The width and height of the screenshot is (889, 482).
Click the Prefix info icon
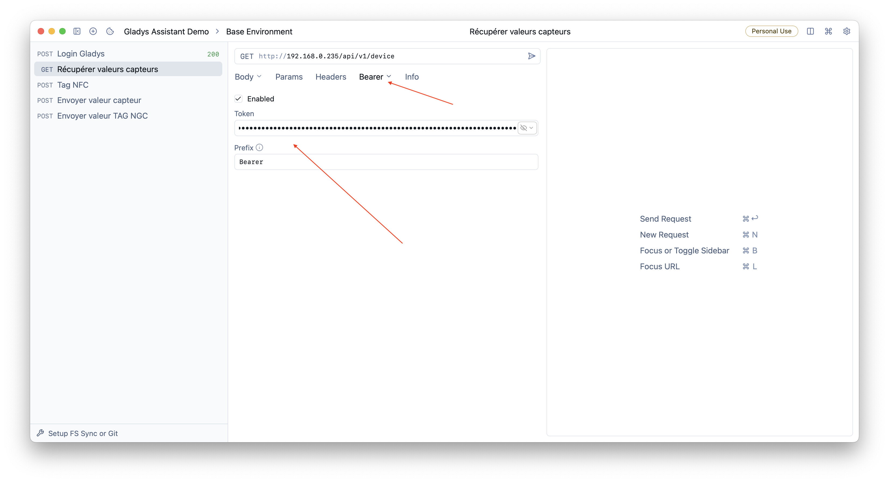[260, 148]
